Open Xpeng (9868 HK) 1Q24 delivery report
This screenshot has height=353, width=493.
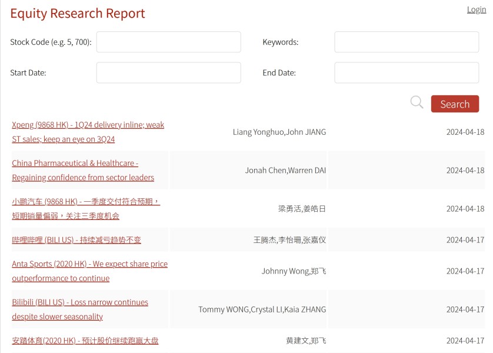tap(88, 132)
